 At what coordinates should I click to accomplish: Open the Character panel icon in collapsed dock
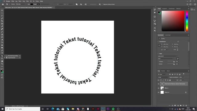(155, 28)
